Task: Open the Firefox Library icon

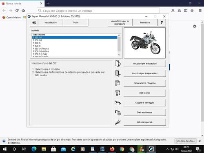Action: point(179,11)
